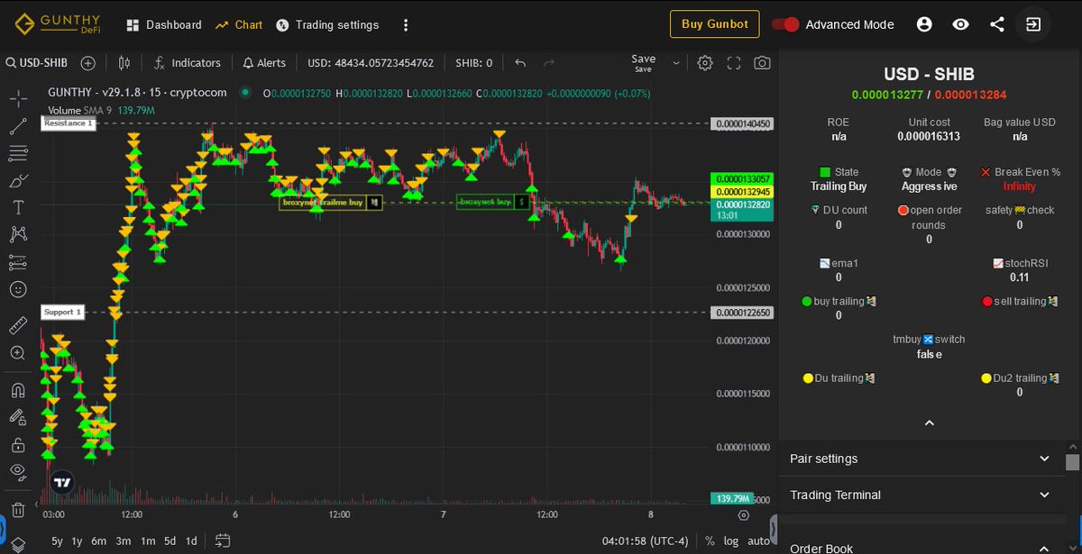Open the Fibonacci retracement tools
1082x554 pixels.
pos(17,153)
